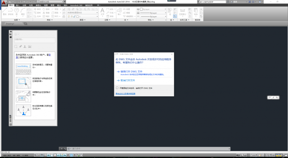Expand the Layers (图层) panel
This screenshot has height=158, width=288.
[83, 20]
